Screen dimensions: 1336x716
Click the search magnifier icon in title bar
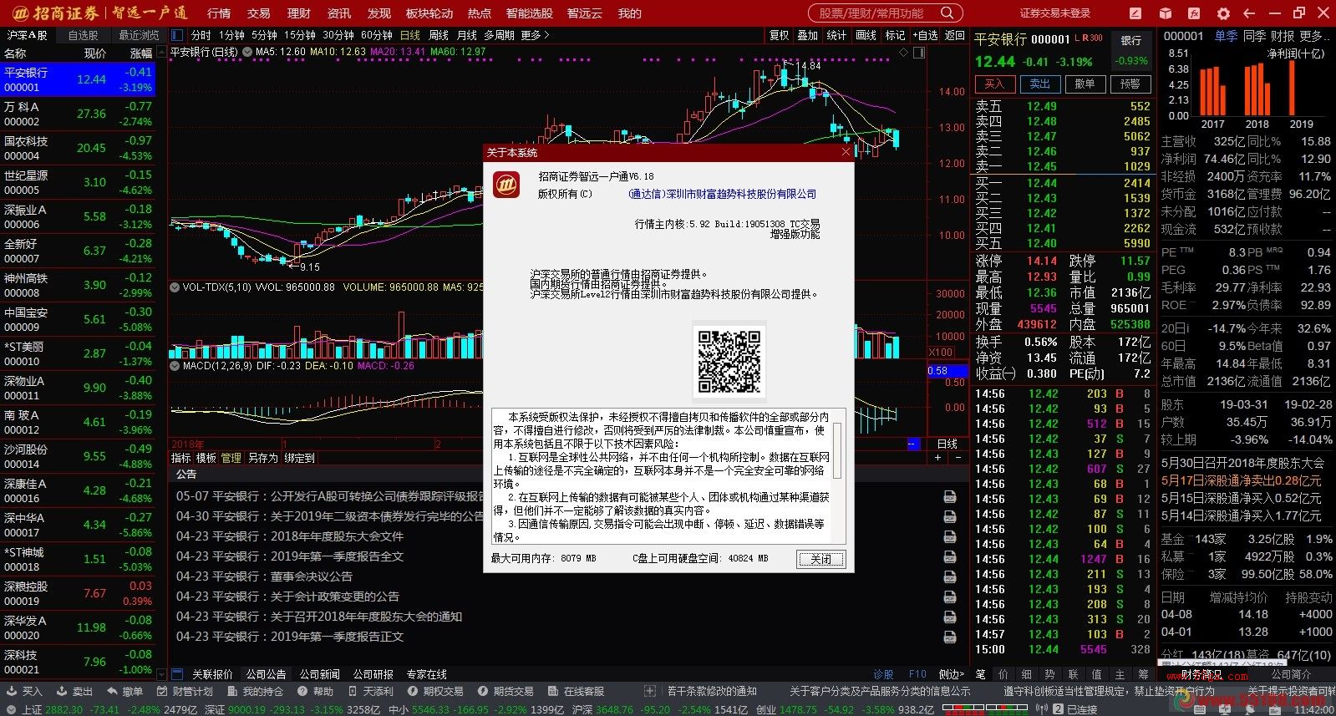pos(947,13)
